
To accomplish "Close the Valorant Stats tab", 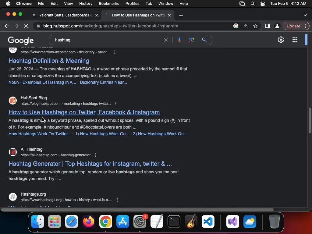I will pos(97,15).
